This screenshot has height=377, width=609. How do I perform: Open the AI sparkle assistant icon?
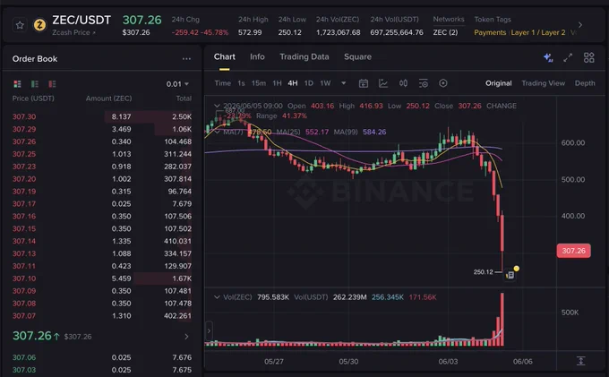pos(548,58)
